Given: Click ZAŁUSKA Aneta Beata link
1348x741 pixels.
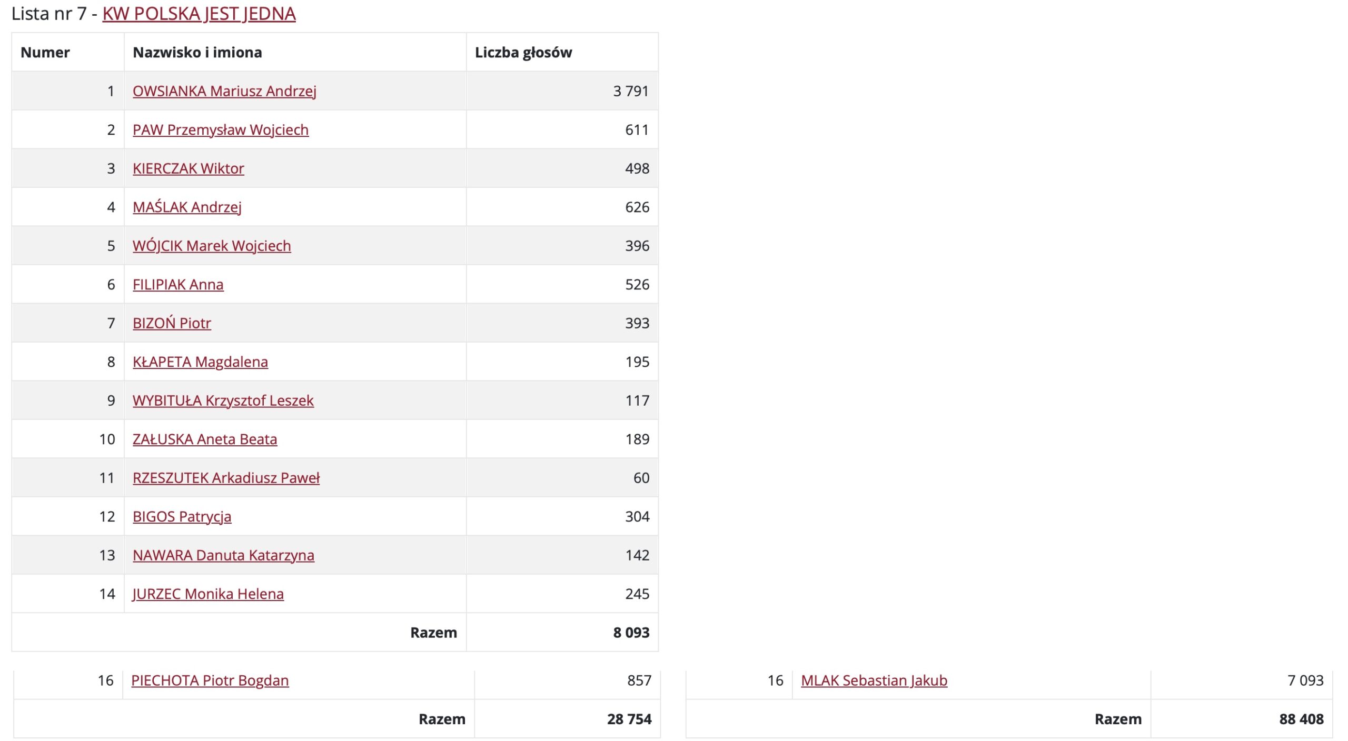Looking at the screenshot, I should (205, 439).
